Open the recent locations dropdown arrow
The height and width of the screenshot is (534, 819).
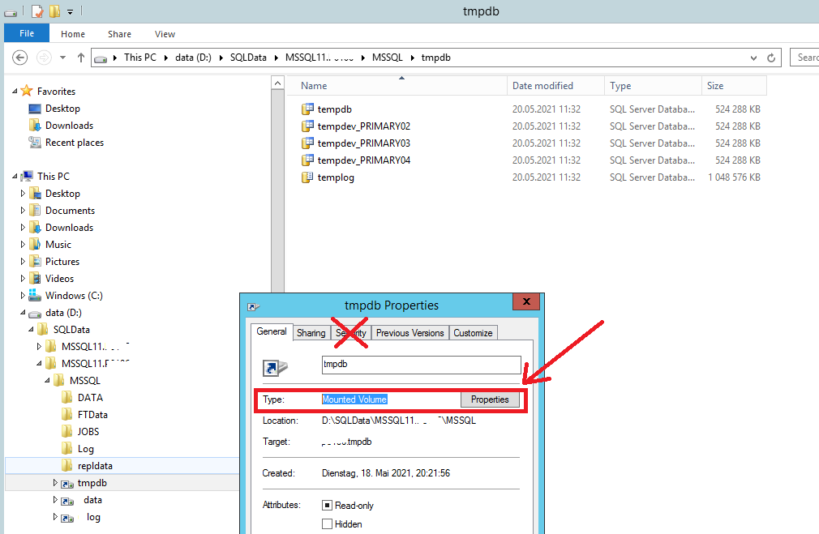(62, 58)
